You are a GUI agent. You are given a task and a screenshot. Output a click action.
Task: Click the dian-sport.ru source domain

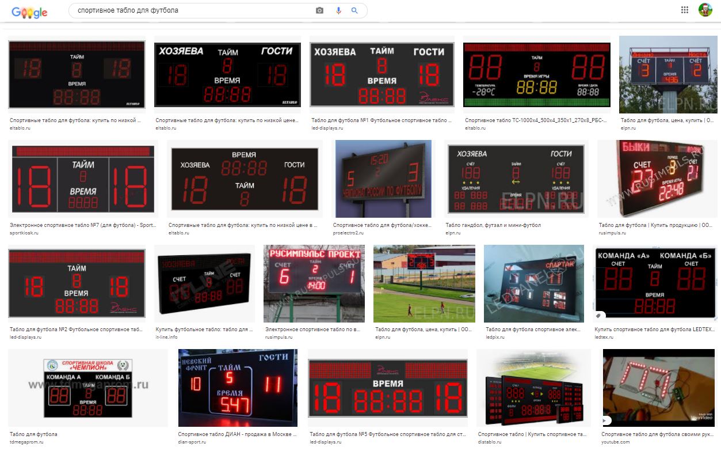coord(193,442)
